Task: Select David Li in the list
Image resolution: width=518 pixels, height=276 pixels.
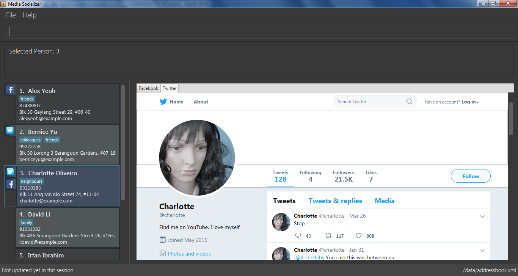Action: [67, 227]
